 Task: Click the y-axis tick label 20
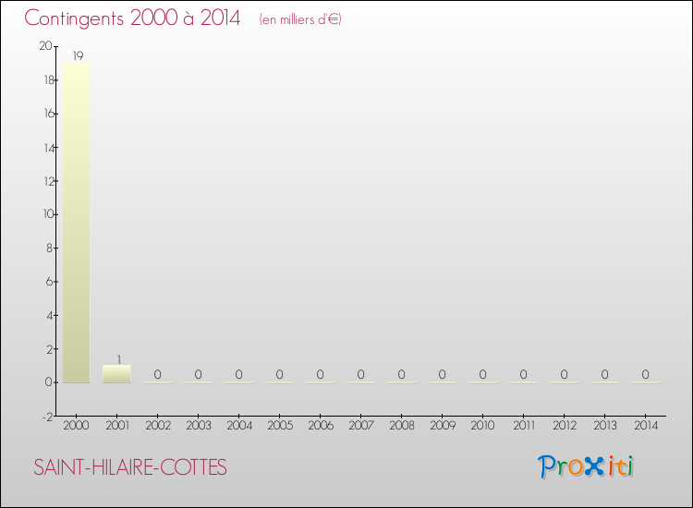[x=45, y=46]
